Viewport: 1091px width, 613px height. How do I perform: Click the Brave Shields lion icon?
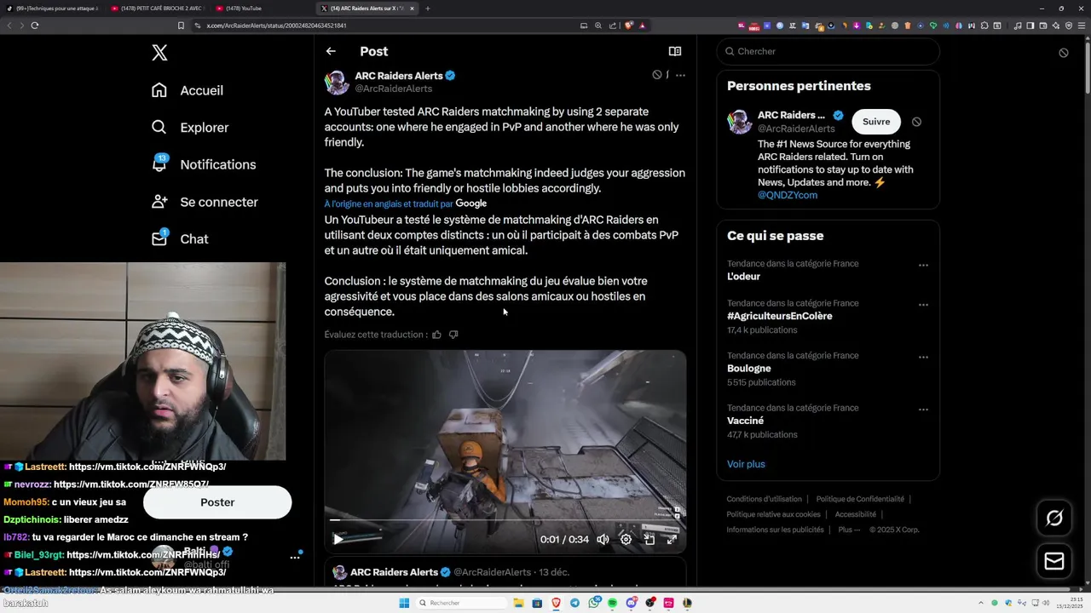[629, 26]
